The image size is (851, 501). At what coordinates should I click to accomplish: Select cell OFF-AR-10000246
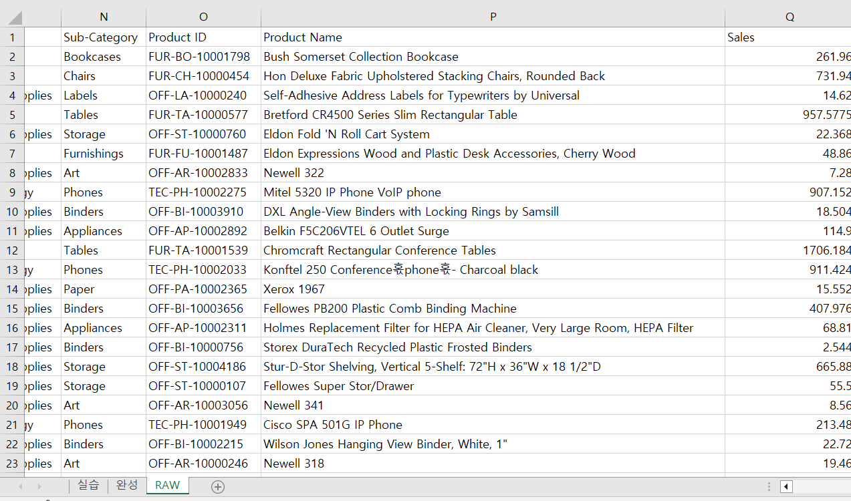(204, 464)
